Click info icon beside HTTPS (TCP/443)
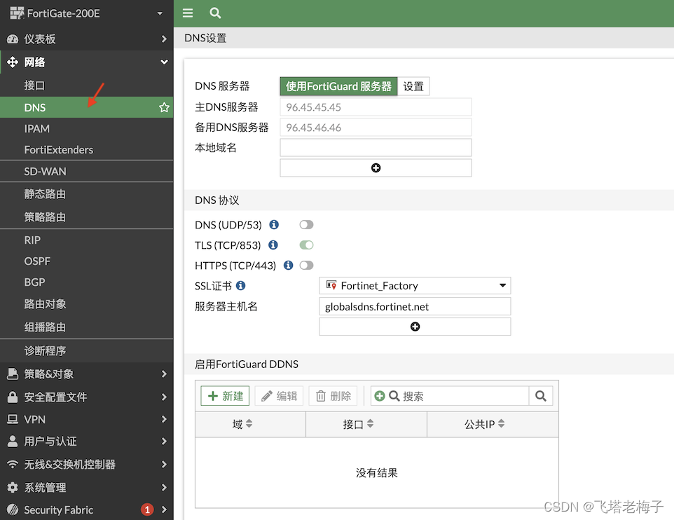Screen dimensions: 674x520 288,265
